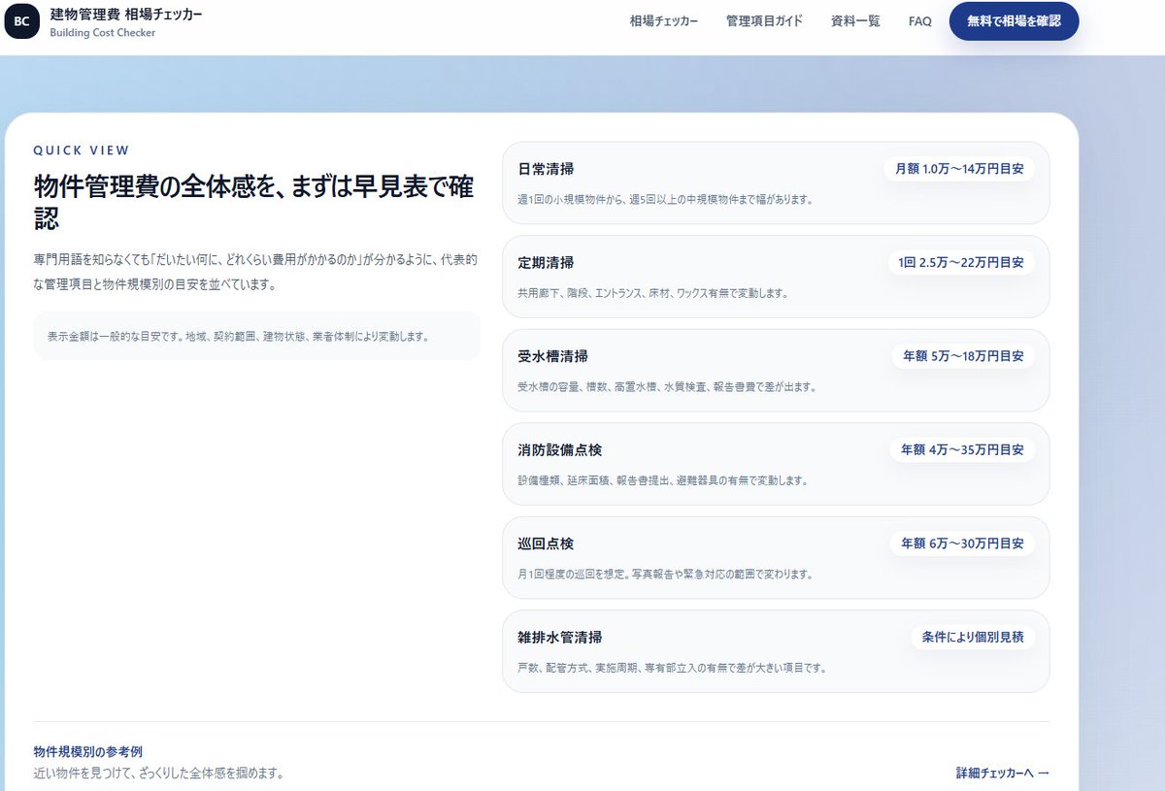Image resolution: width=1165 pixels, height=791 pixels.
Task: Select the 定期清掃 card title
Action: click(546, 262)
